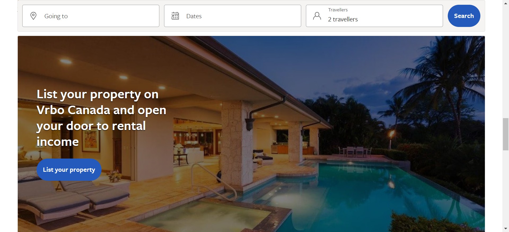Click the vertical scrollbar thumb

506,134
